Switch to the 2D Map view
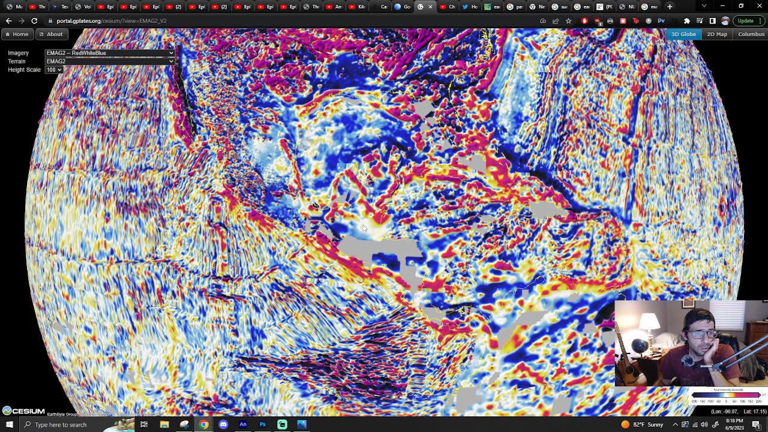Screen dimensions: 768x432 (717, 34)
